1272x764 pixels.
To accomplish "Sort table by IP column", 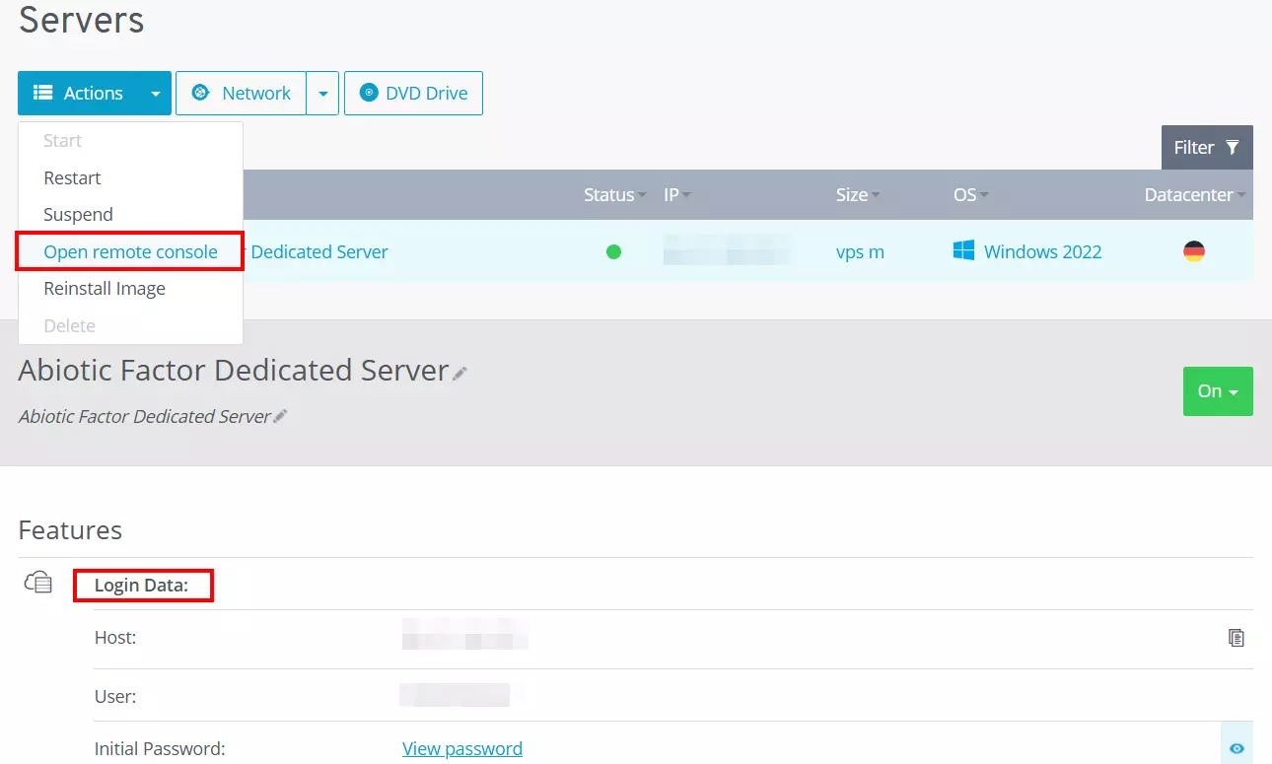I will tap(676, 195).
